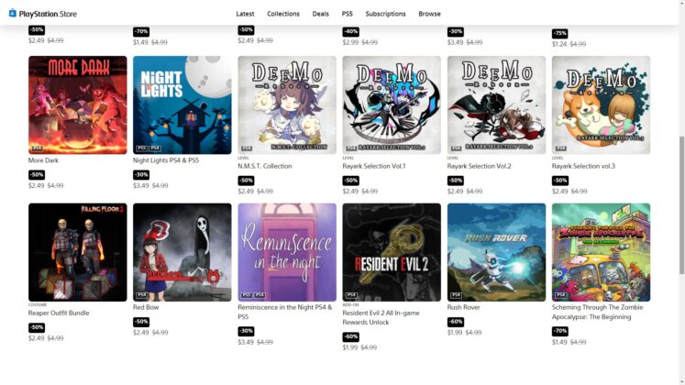
Task: Go to the Collections tab
Action: coord(283,14)
